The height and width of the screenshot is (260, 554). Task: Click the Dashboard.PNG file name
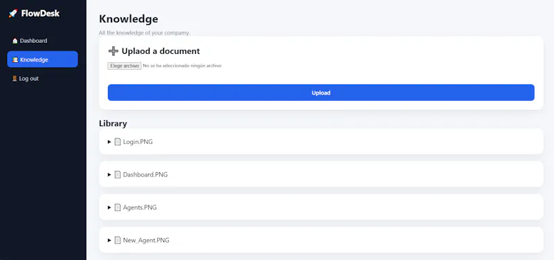145,175
